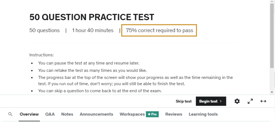The width and height of the screenshot is (275, 122).
Task: Open the Learning tools tab
Action: point(203,114)
